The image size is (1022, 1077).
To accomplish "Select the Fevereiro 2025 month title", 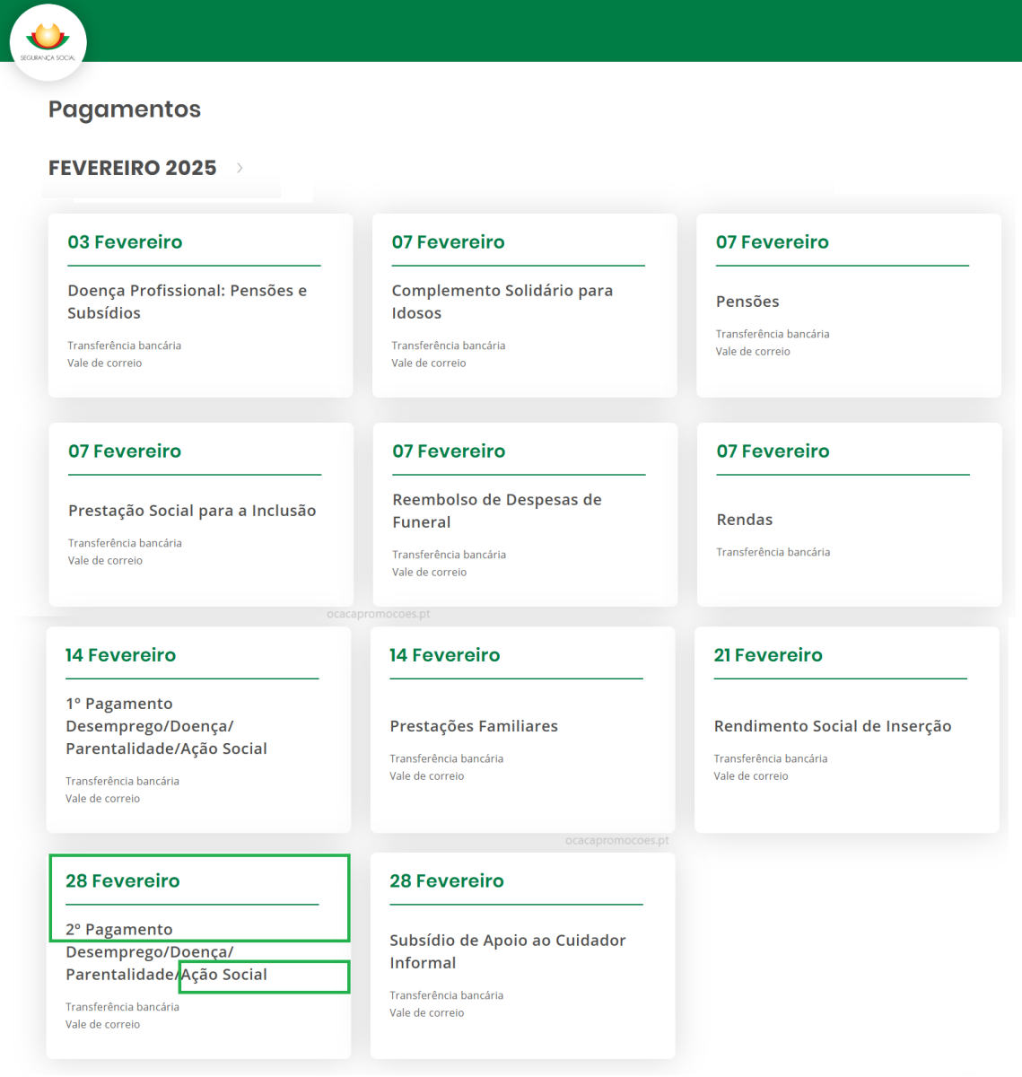I will (x=132, y=168).
